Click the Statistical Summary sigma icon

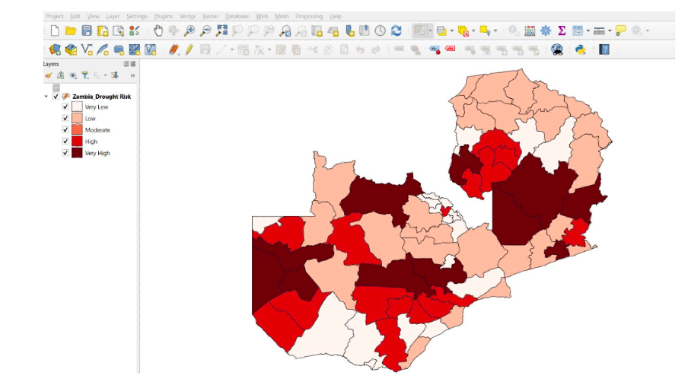(x=562, y=30)
